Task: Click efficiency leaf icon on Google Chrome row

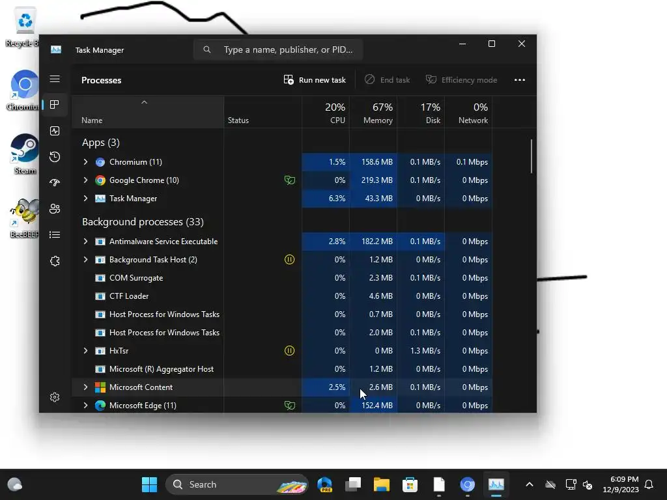Action: [x=289, y=180]
